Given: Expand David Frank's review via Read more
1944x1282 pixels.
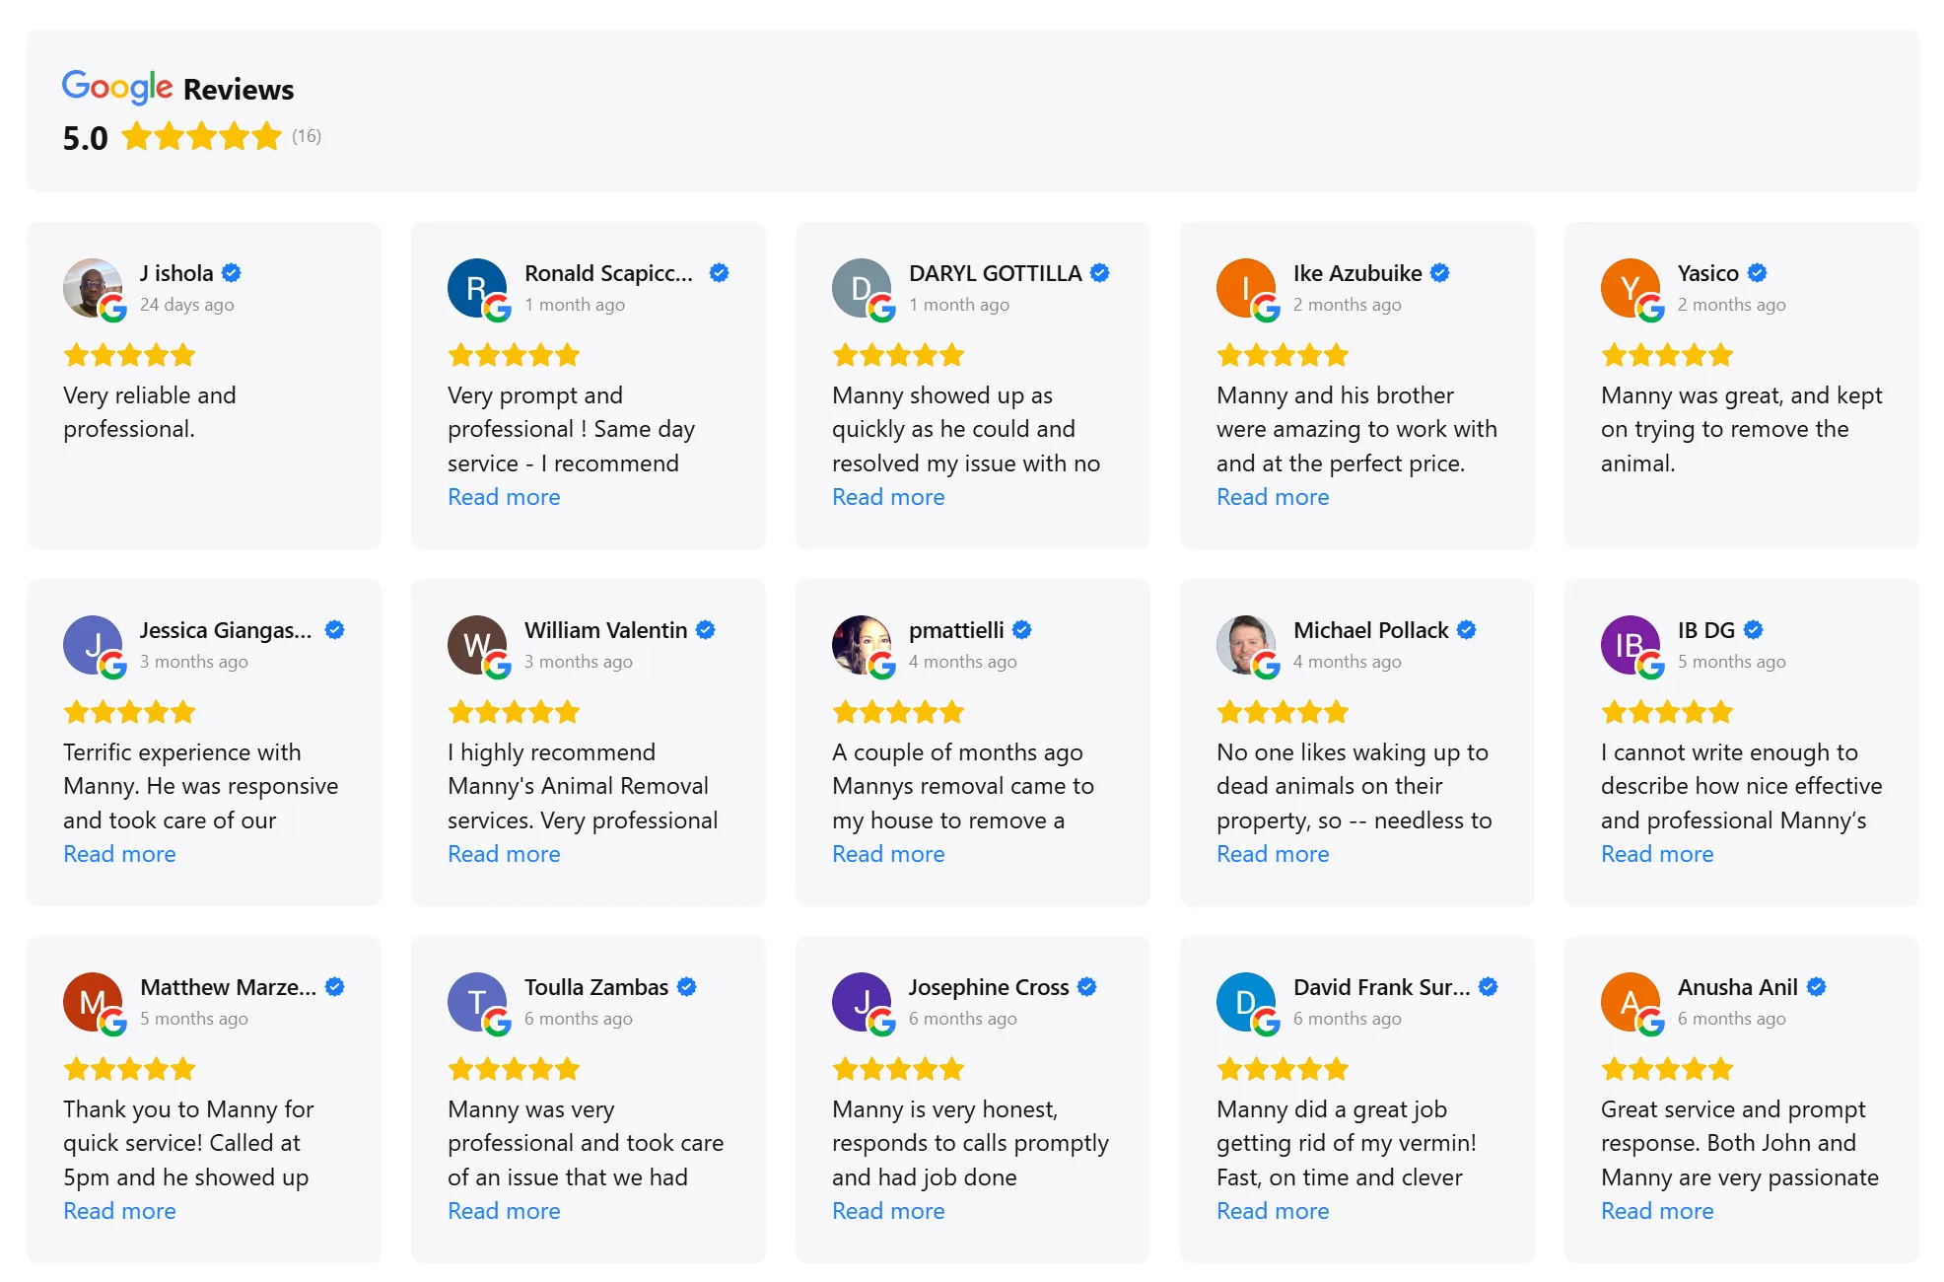Looking at the screenshot, I should [x=1273, y=1210].
